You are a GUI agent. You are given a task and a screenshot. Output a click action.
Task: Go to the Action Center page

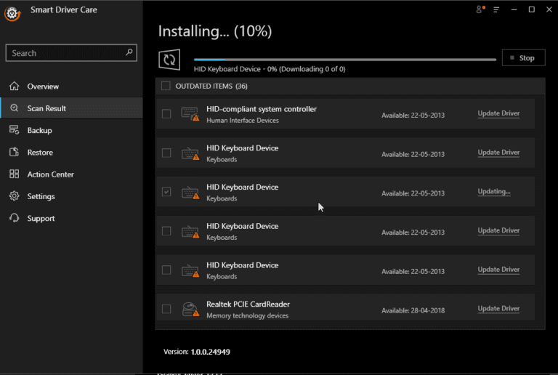click(x=50, y=174)
